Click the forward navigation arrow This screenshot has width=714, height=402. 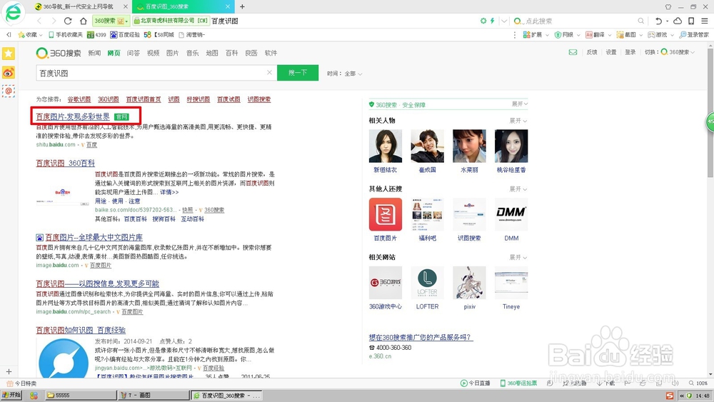coord(54,21)
